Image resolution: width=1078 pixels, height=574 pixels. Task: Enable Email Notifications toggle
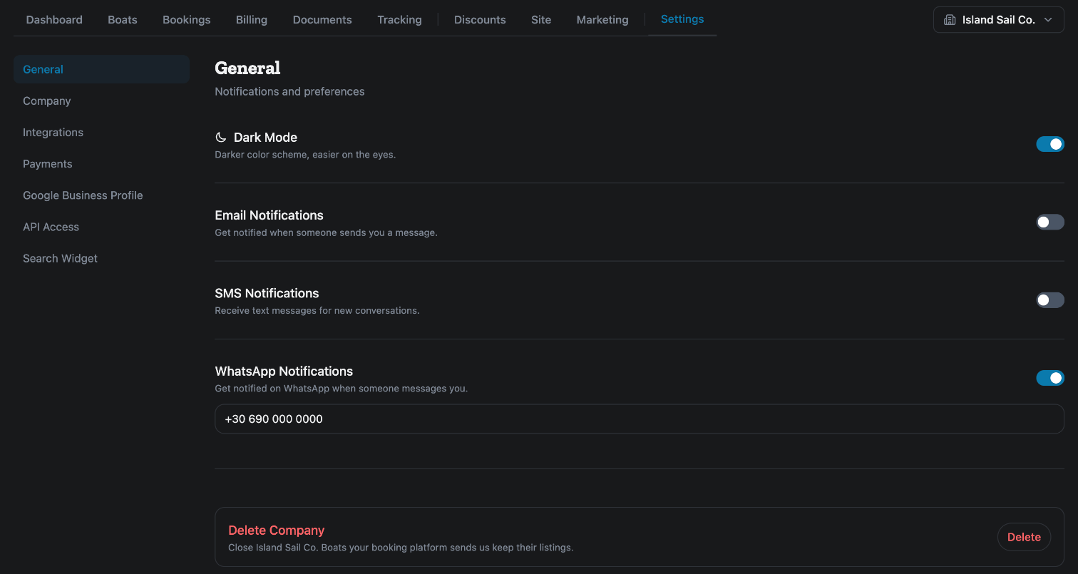(x=1050, y=222)
